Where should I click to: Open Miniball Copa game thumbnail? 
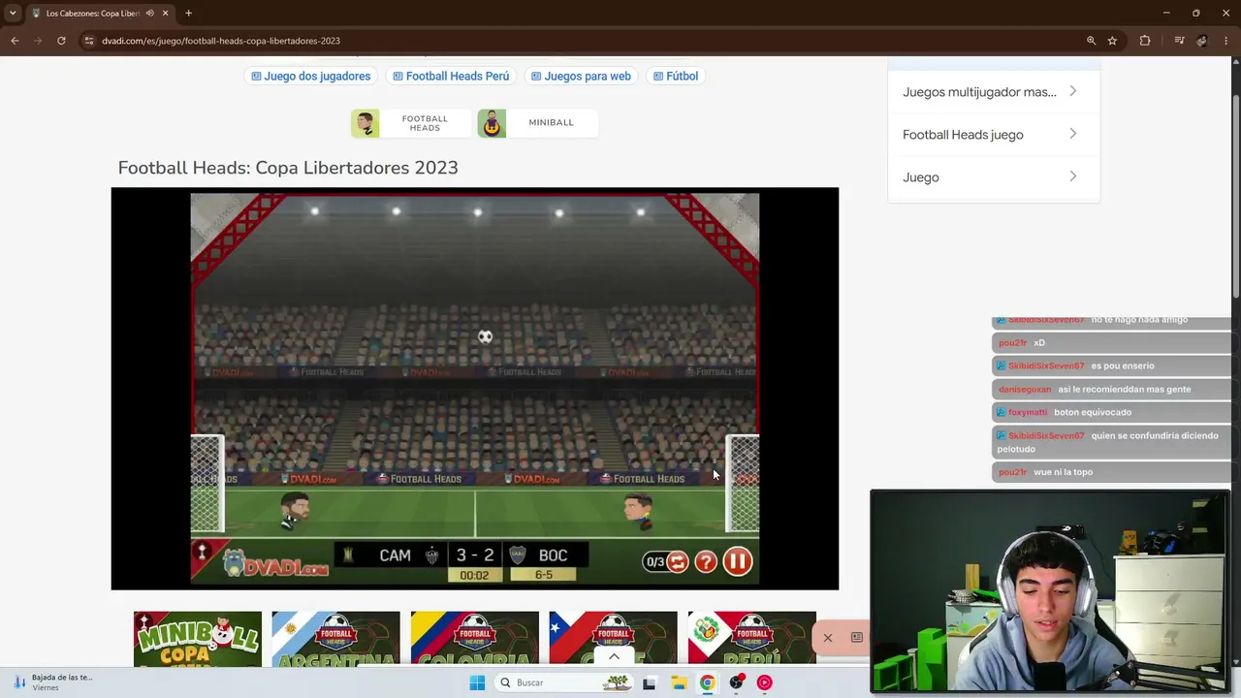pos(198,639)
